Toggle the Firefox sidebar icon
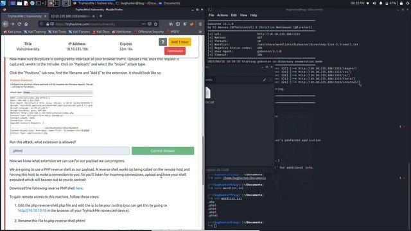This screenshot has height=231, width=411. 178,24
